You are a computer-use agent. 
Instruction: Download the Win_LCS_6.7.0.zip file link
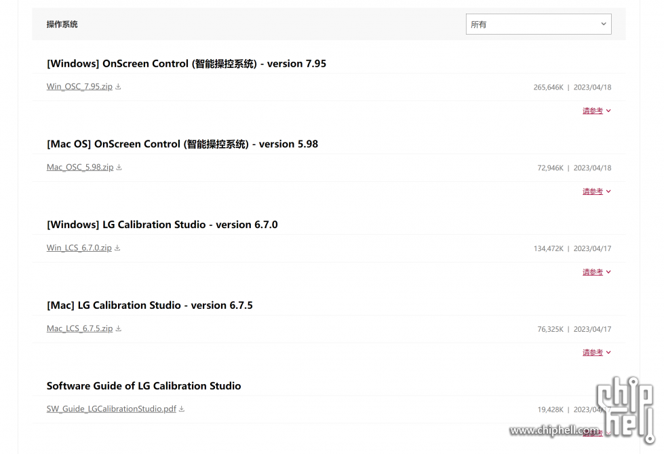tap(79, 248)
